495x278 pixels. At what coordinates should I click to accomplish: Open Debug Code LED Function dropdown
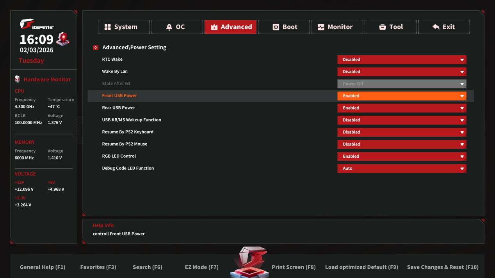point(402,169)
